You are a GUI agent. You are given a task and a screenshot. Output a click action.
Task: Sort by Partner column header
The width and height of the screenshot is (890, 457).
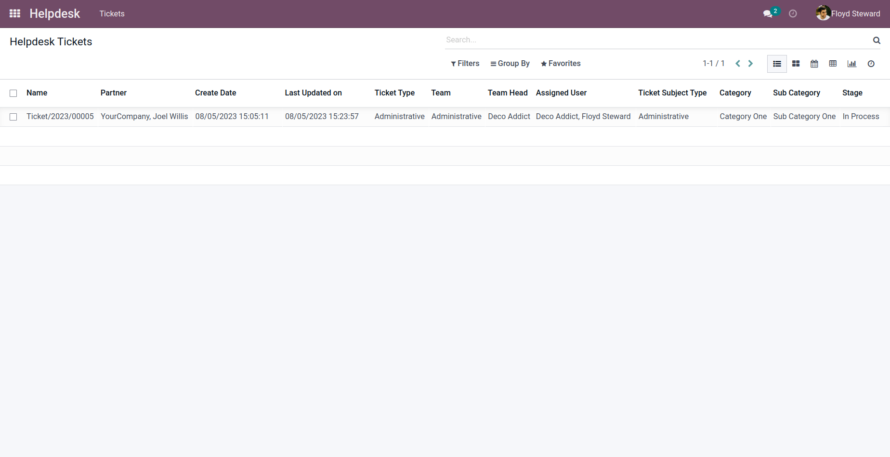coord(114,93)
